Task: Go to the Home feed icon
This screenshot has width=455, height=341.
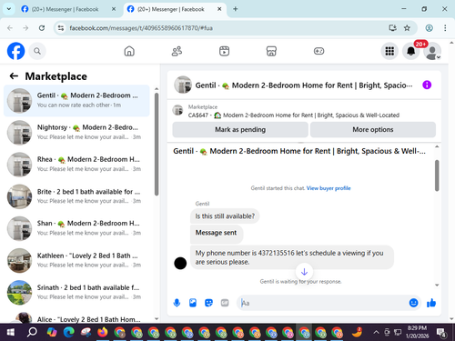Action: click(129, 51)
